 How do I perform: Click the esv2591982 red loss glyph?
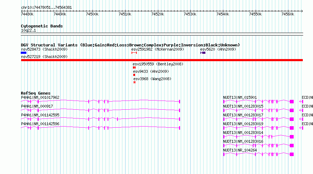pos(134,53)
